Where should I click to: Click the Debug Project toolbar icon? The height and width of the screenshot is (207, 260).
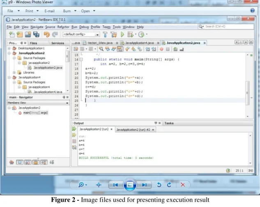click(x=130, y=35)
